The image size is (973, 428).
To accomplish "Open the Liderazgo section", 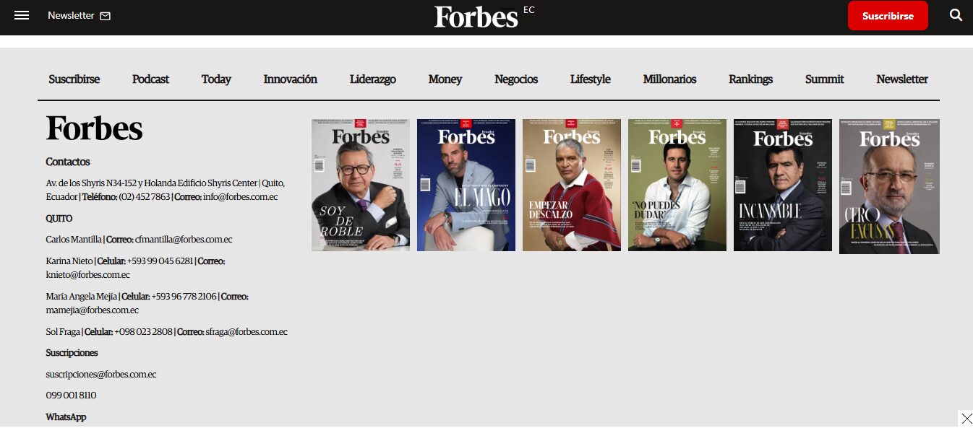I will point(372,79).
